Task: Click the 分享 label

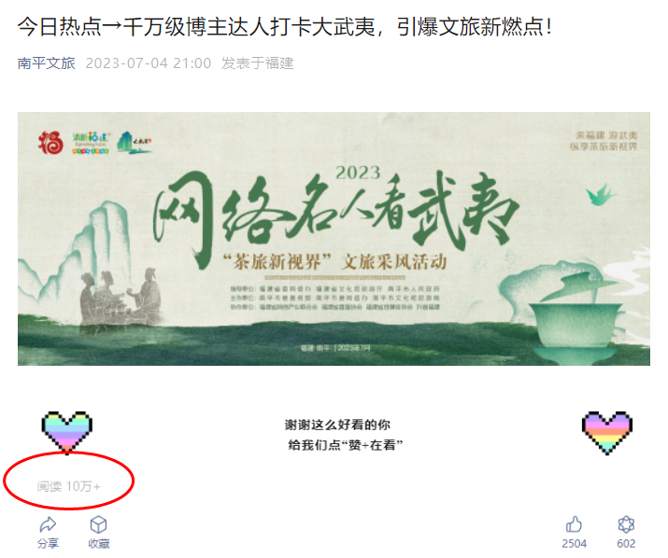Action: pyautogui.click(x=48, y=543)
